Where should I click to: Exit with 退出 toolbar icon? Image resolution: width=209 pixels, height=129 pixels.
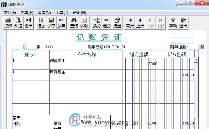[x=183, y=23]
